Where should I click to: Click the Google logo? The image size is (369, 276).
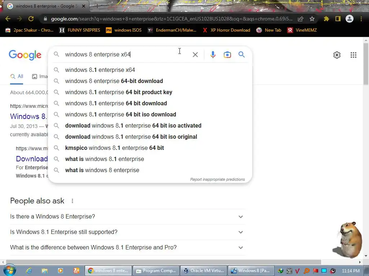(x=25, y=55)
